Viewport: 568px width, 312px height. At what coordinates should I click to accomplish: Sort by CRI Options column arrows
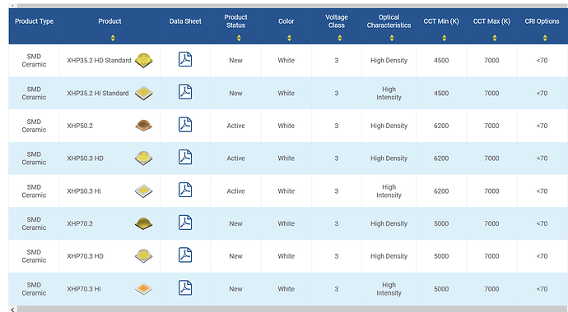click(545, 38)
